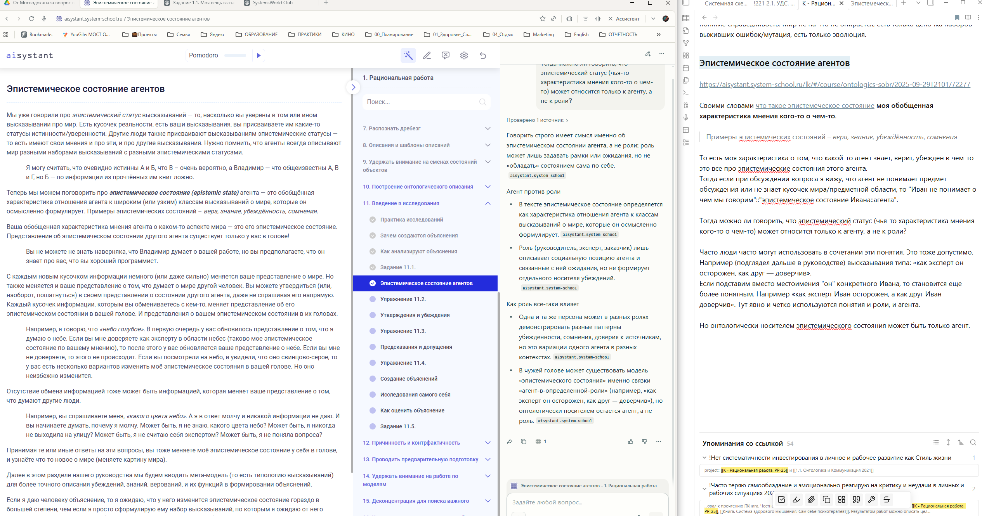Expand section 12. Причинность и контрфактичность
The height and width of the screenshot is (516, 982).
(x=488, y=443)
